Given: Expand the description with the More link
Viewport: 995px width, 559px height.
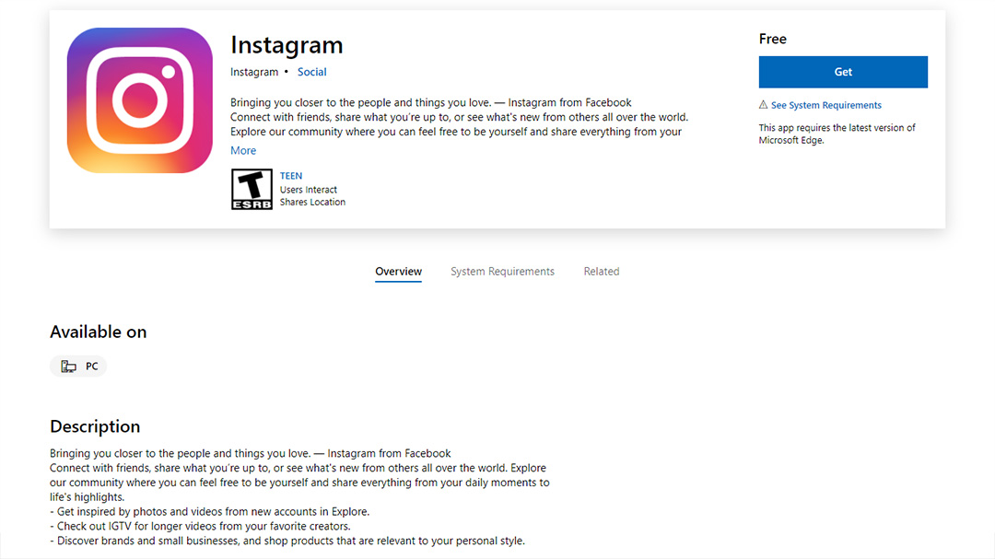Looking at the screenshot, I should coord(243,150).
